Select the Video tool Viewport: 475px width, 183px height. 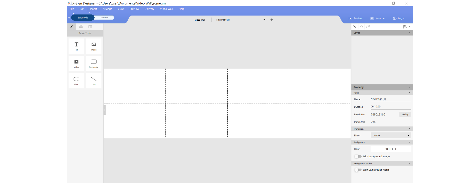76,64
